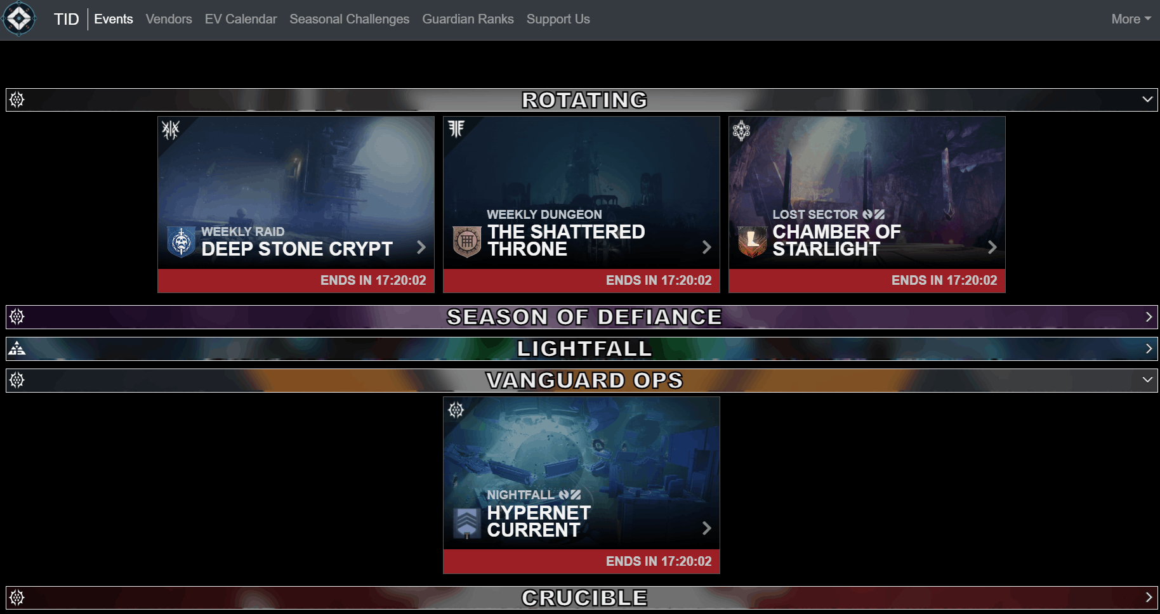Click the boots emblem on Chamber of Starlight
Viewport: 1160px width, 614px height.
tap(753, 242)
